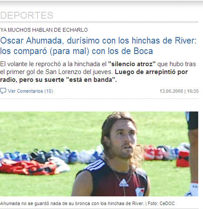This screenshot has height=209, width=203.
Task: Click the summary starting "El volante le reprochó"
Action: pos(98,72)
